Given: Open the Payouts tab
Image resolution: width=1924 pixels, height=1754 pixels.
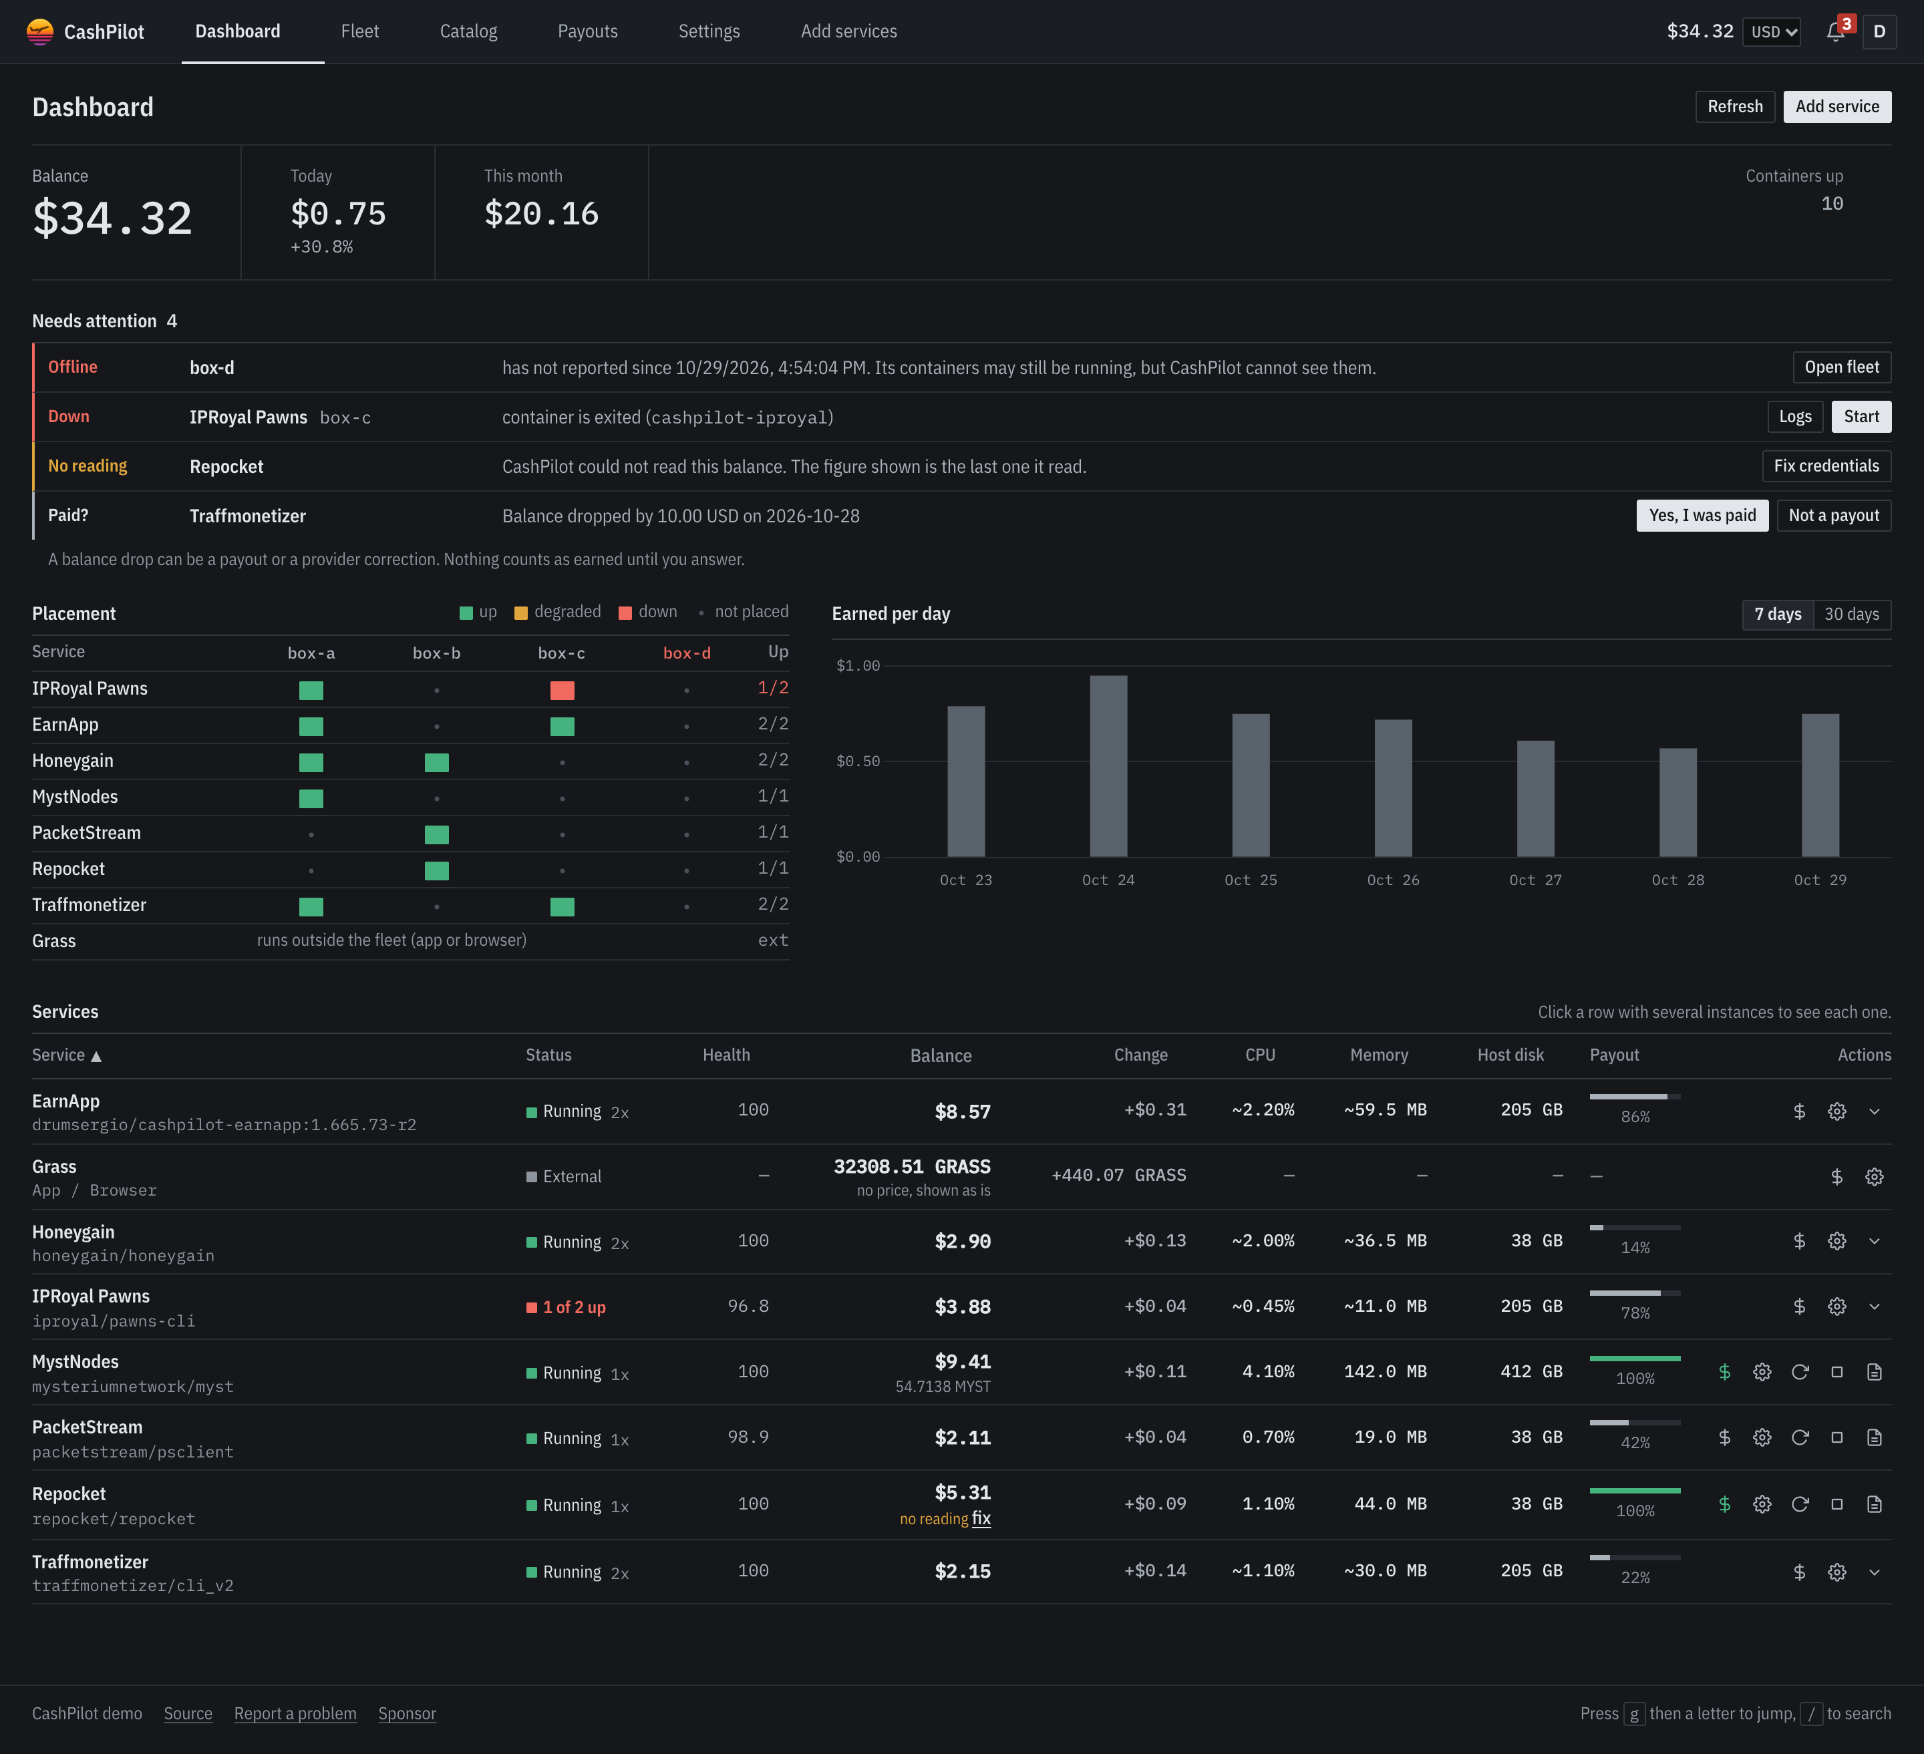Looking at the screenshot, I should 588,31.
